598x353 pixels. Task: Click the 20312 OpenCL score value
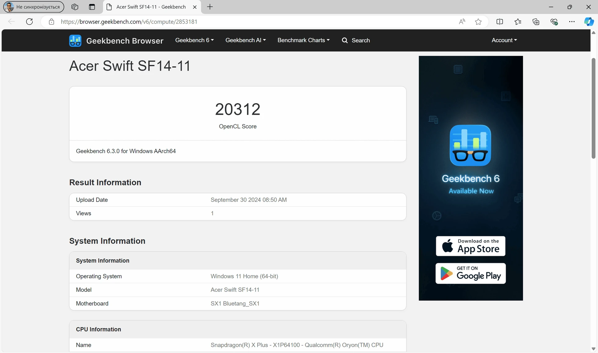(x=238, y=109)
